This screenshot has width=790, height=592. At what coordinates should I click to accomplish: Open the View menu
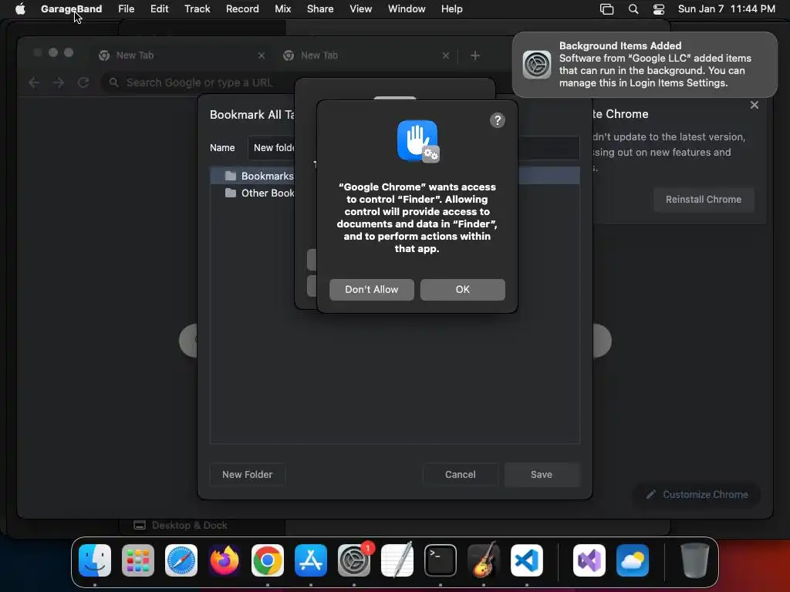(x=361, y=8)
